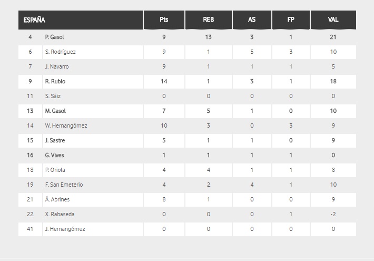The image size is (374, 261).
Task: Select J. Sastre player name
Action: click(x=55, y=141)
